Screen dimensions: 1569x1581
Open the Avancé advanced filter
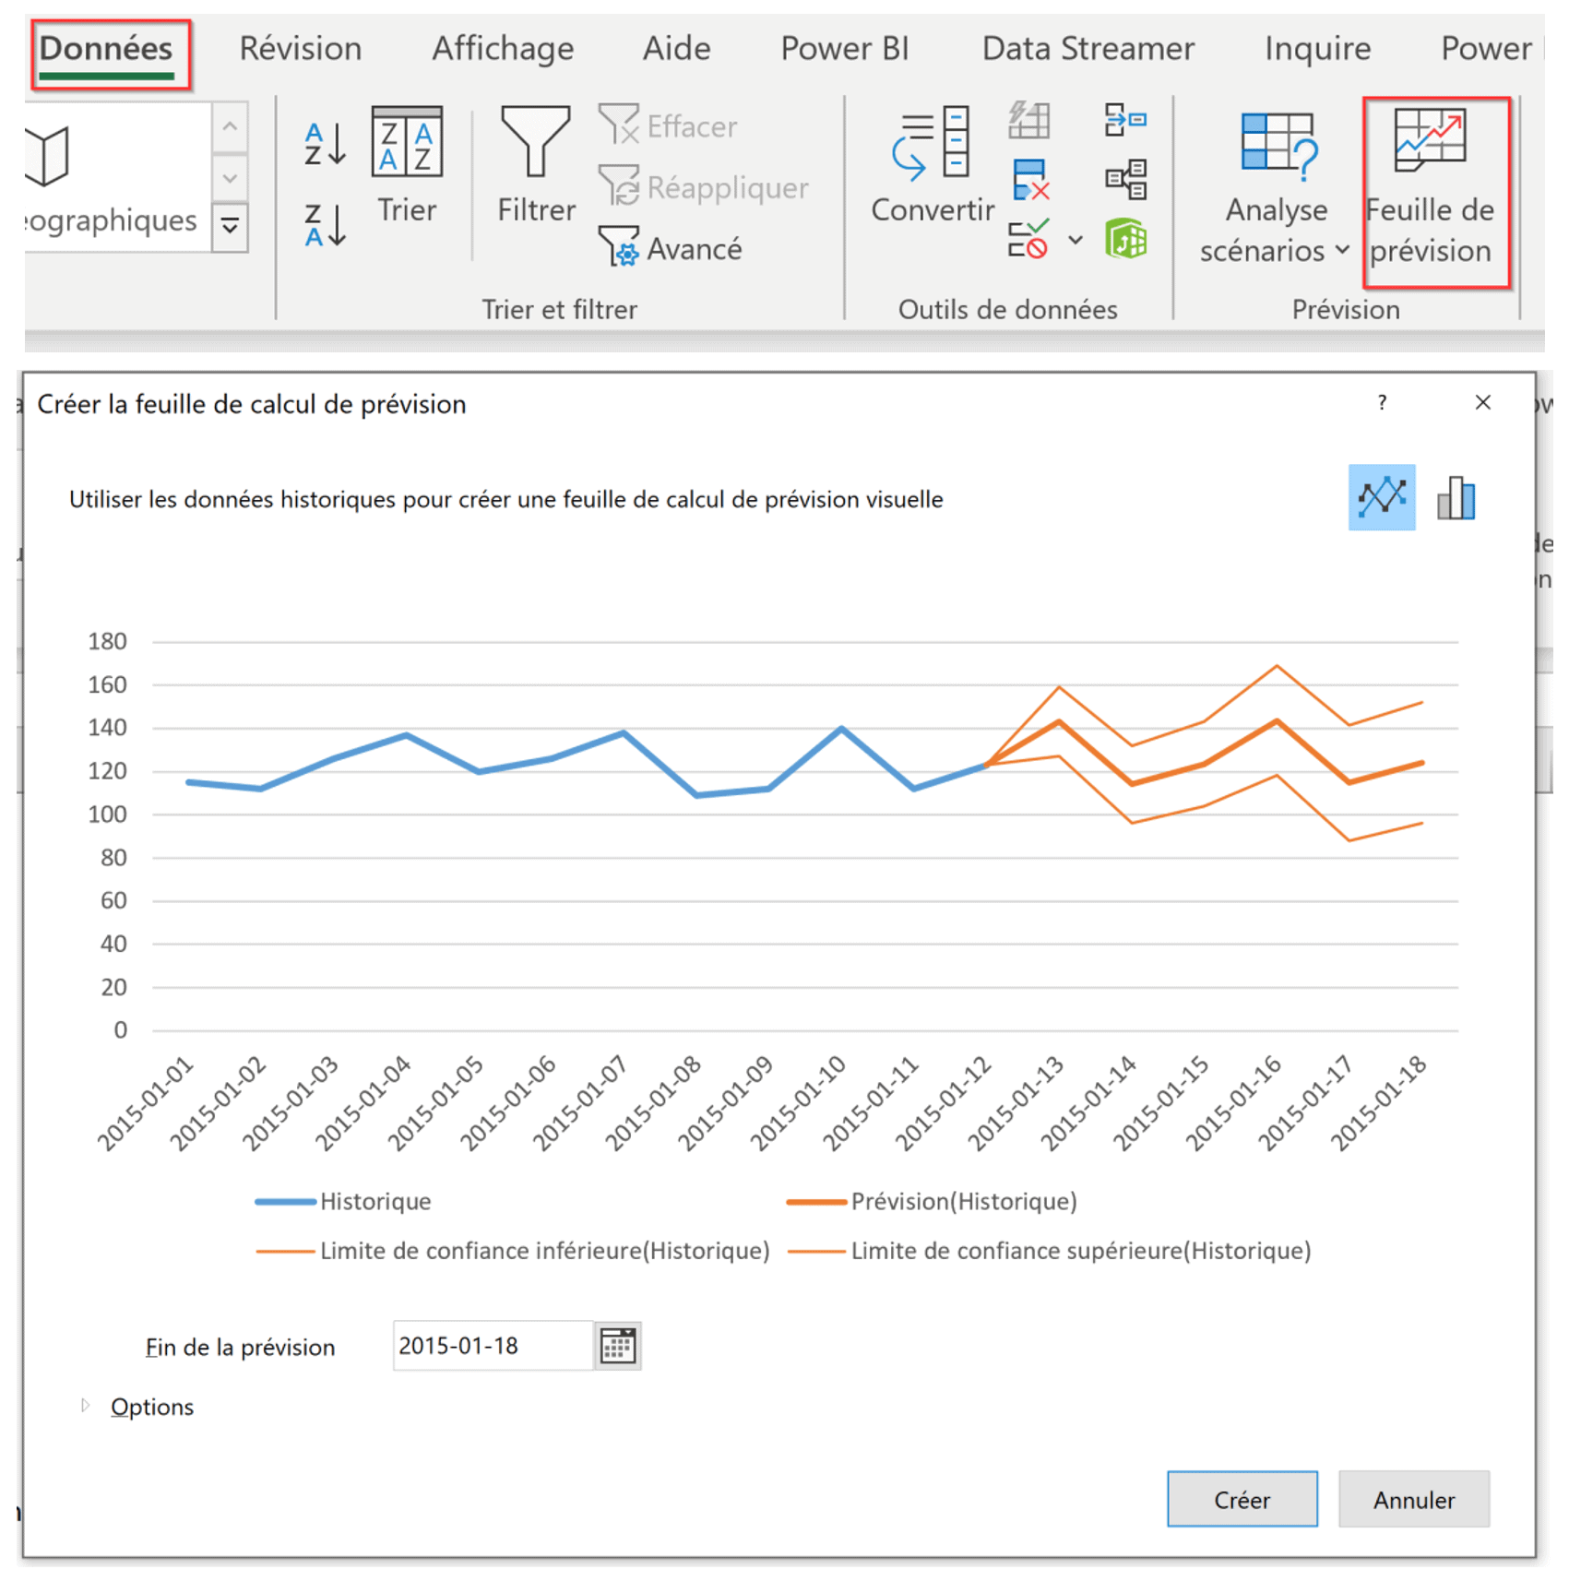pyautogui.click(x=672, y=248)
